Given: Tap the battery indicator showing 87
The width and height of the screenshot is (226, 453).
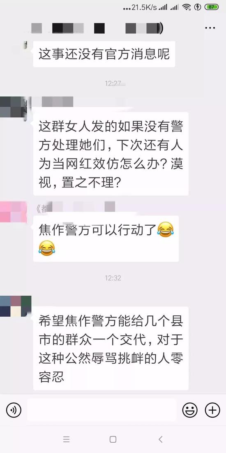Looking at the screenshot, I should coord(212,7).
